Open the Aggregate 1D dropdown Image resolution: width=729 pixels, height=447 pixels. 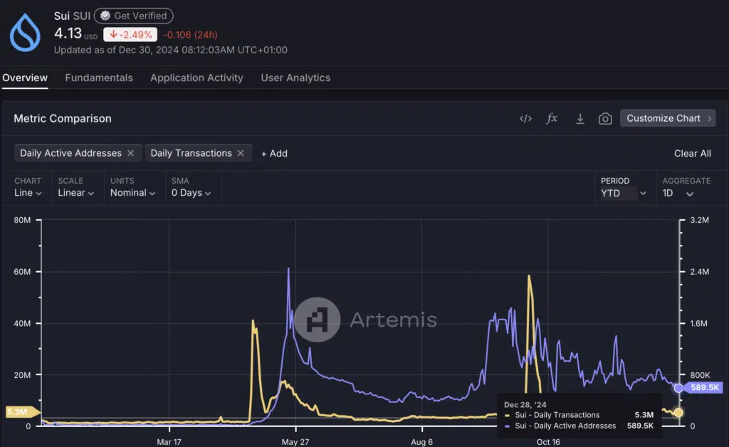pos(678,194)
